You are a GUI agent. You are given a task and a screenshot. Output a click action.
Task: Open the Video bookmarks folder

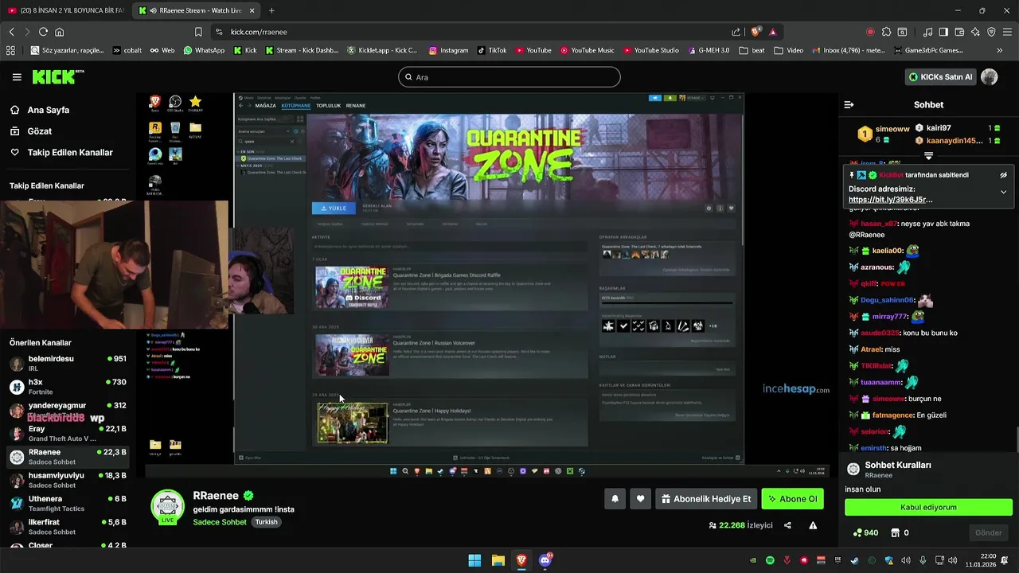pyautogui.click(x=789, y=50)
